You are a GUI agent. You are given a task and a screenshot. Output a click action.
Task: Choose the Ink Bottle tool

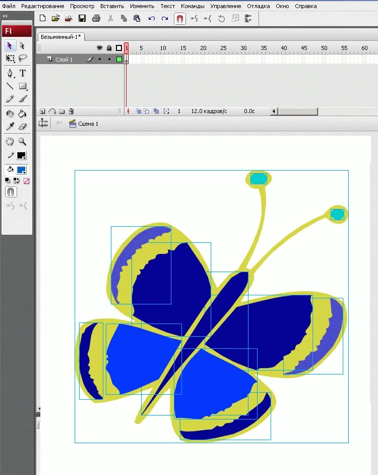point(10,114)
